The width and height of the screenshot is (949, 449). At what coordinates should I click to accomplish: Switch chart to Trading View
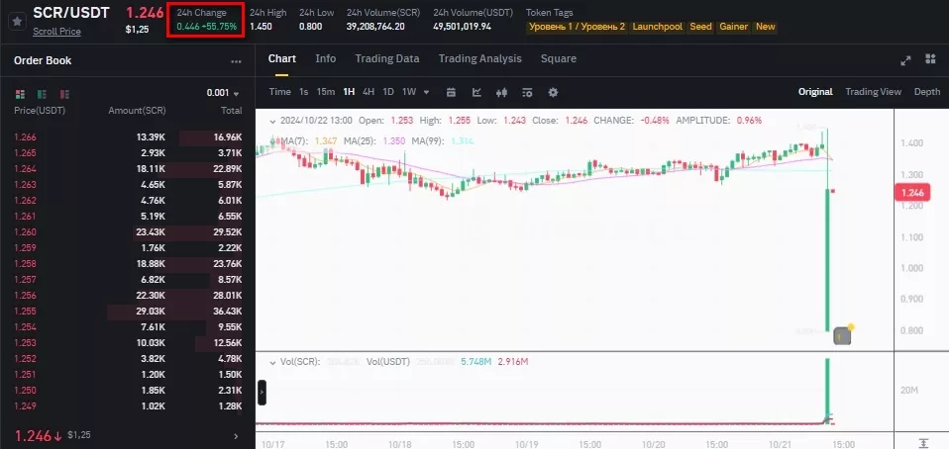click(874, 92)
